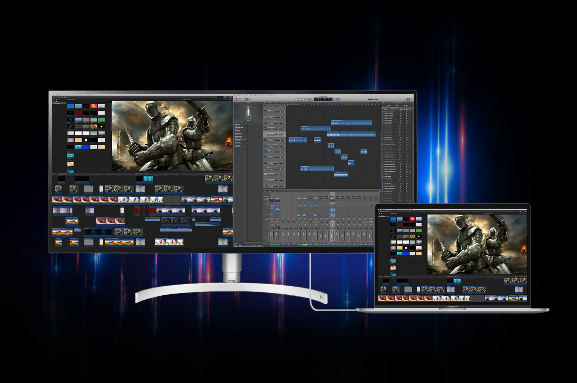Viewport: 577px width, 383px height.
Task: Select the solid blue generator on monitor
Action: click(71, 106)
